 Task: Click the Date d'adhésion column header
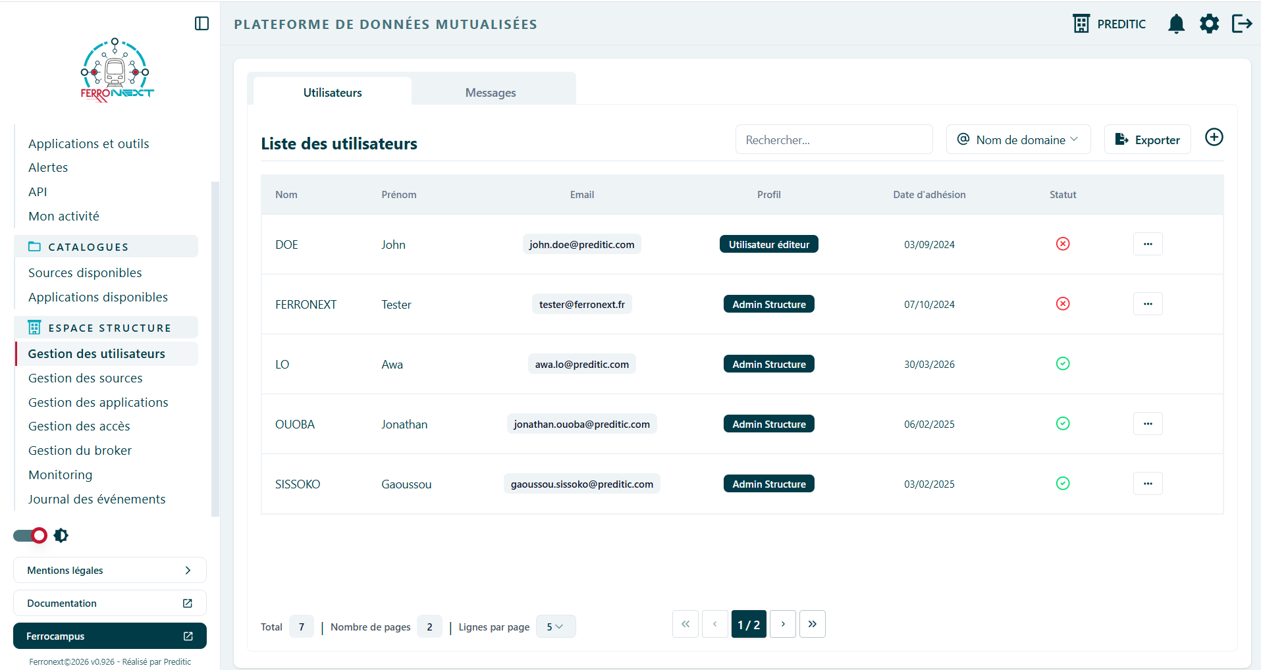(x=929, y=195)
